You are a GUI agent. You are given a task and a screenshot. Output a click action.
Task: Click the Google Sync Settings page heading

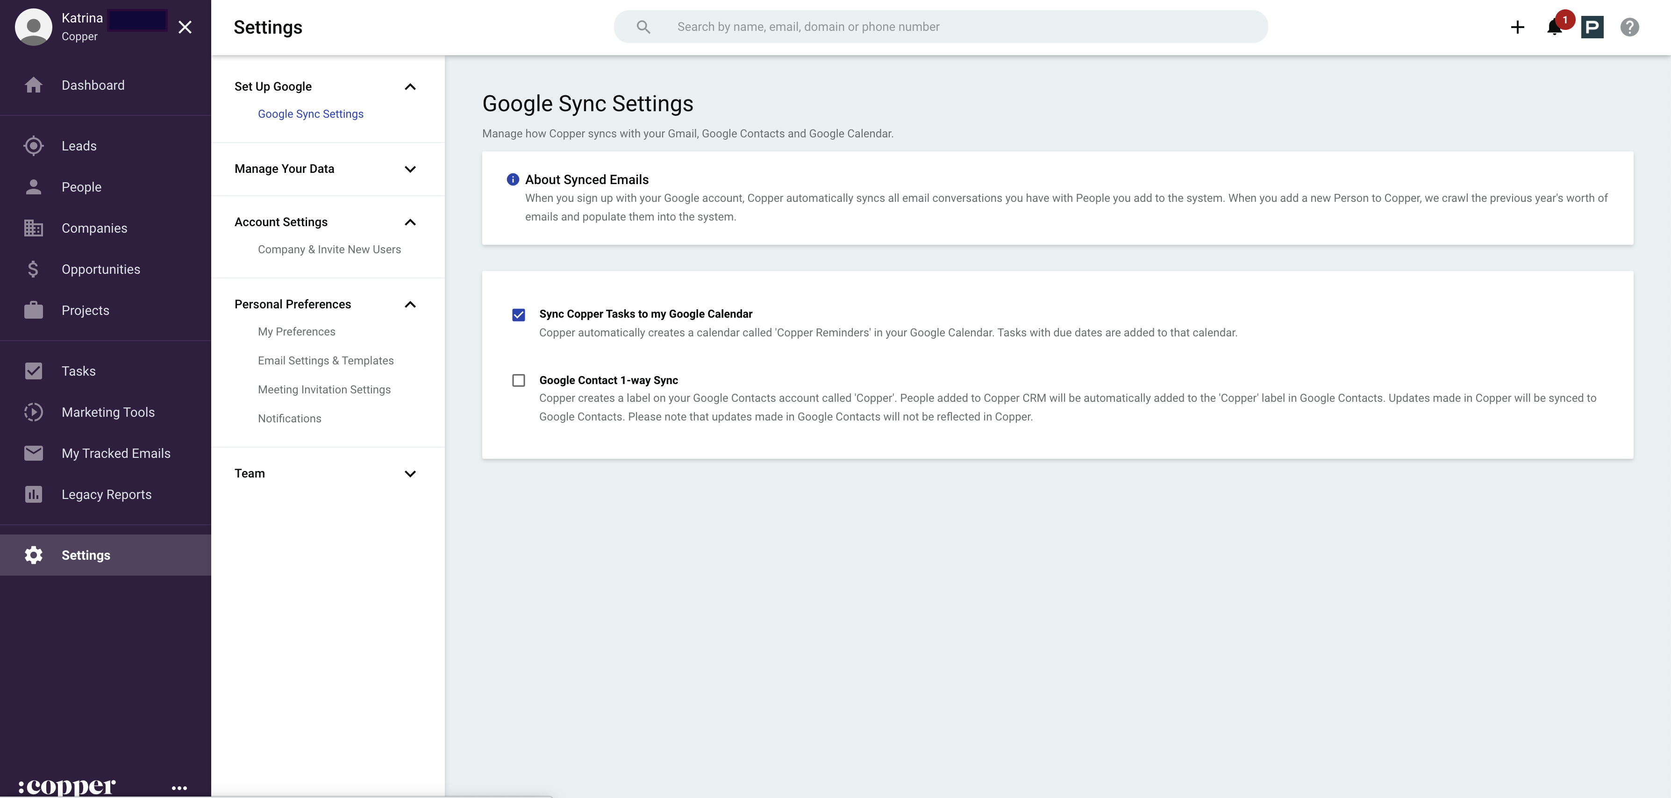(x=588, y=103)
